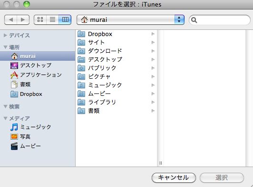Screen dimensions: 253x187
Task: Open the 書類 folder icon in the file column
Action: [81, 111]
